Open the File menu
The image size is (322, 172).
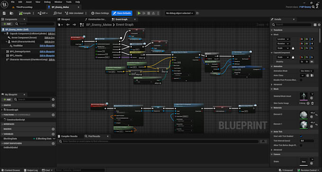pyautogui.click(x=13, y=2)
